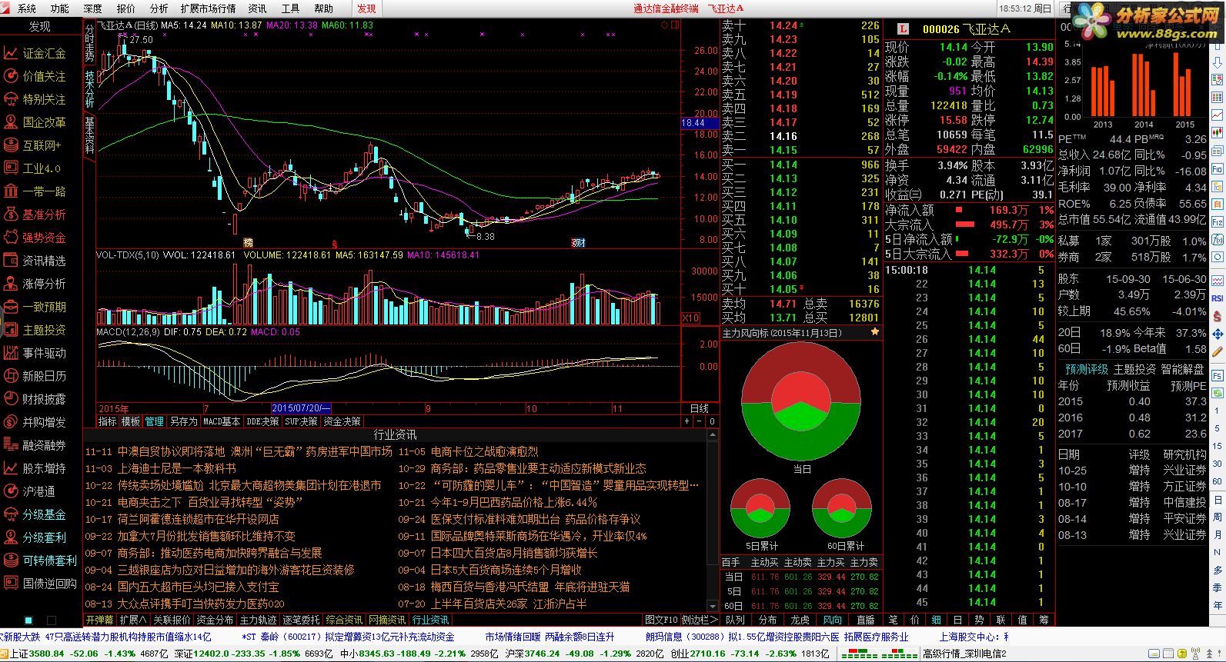Toggle X10 volume scale button
The width and height of the screenshot is (1226, 662).
pos(690,318)
